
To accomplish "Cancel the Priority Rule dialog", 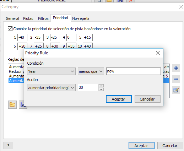I will click(x=147, y=99).
